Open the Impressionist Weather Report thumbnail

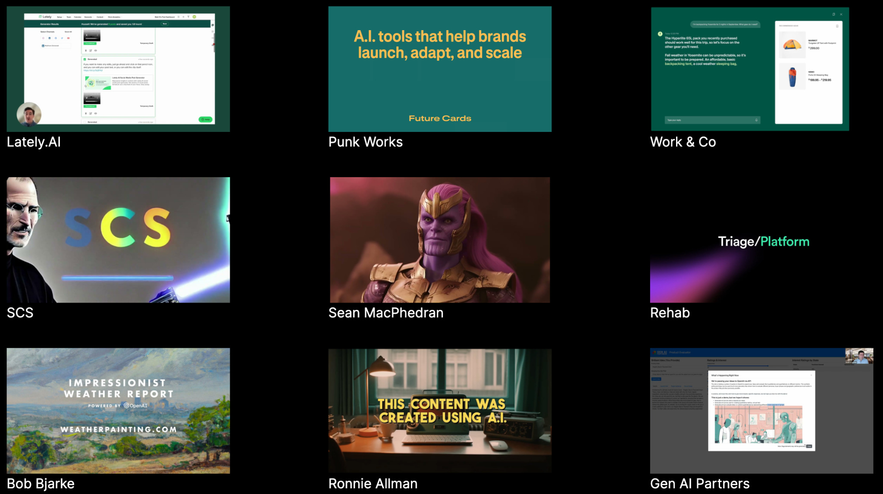[118, 410]
